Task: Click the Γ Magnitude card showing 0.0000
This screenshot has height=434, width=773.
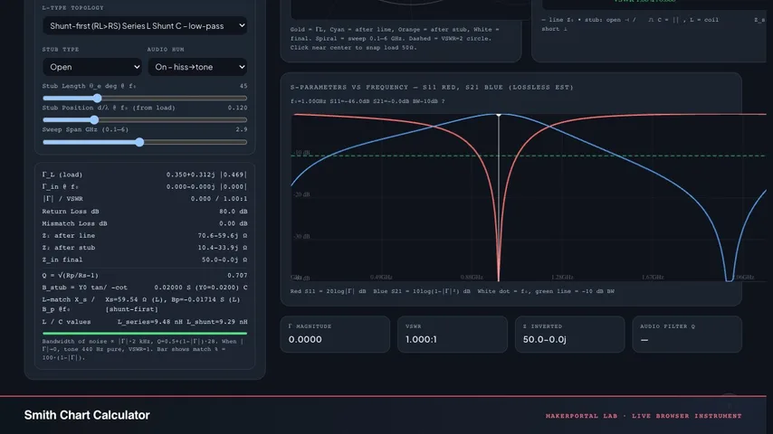Action: point(335,334)
